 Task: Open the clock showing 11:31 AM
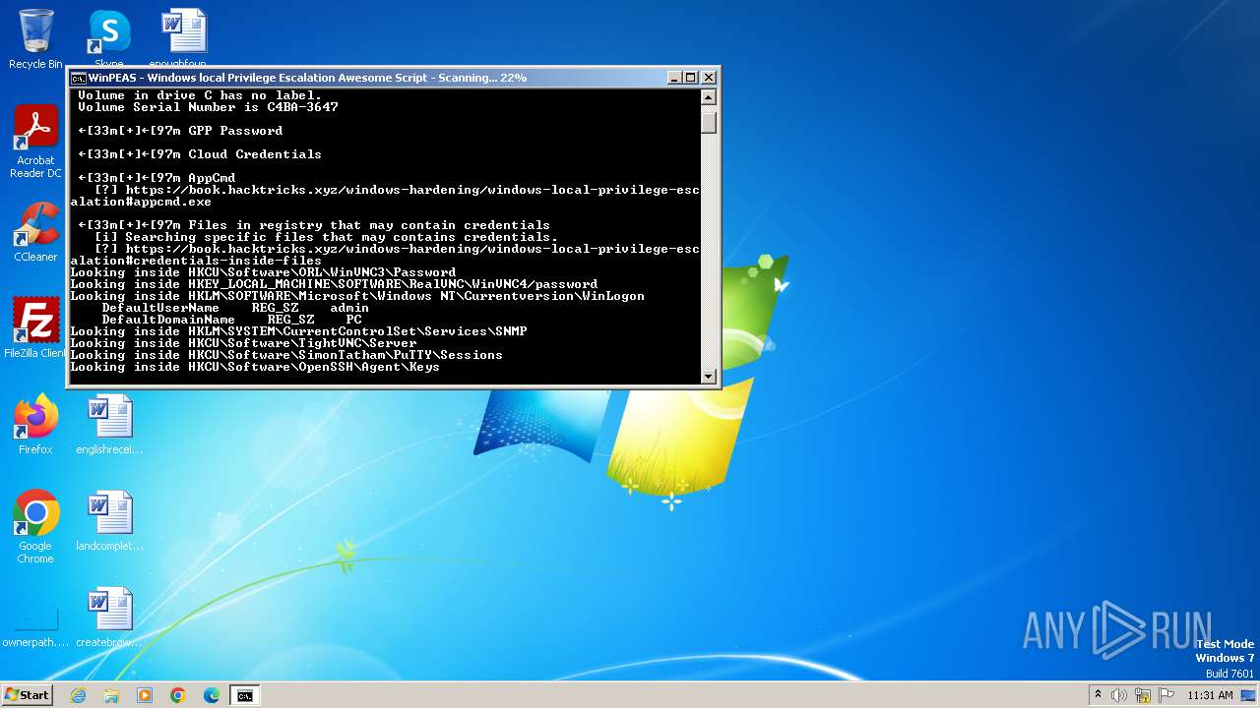(x=1210, y=695)
